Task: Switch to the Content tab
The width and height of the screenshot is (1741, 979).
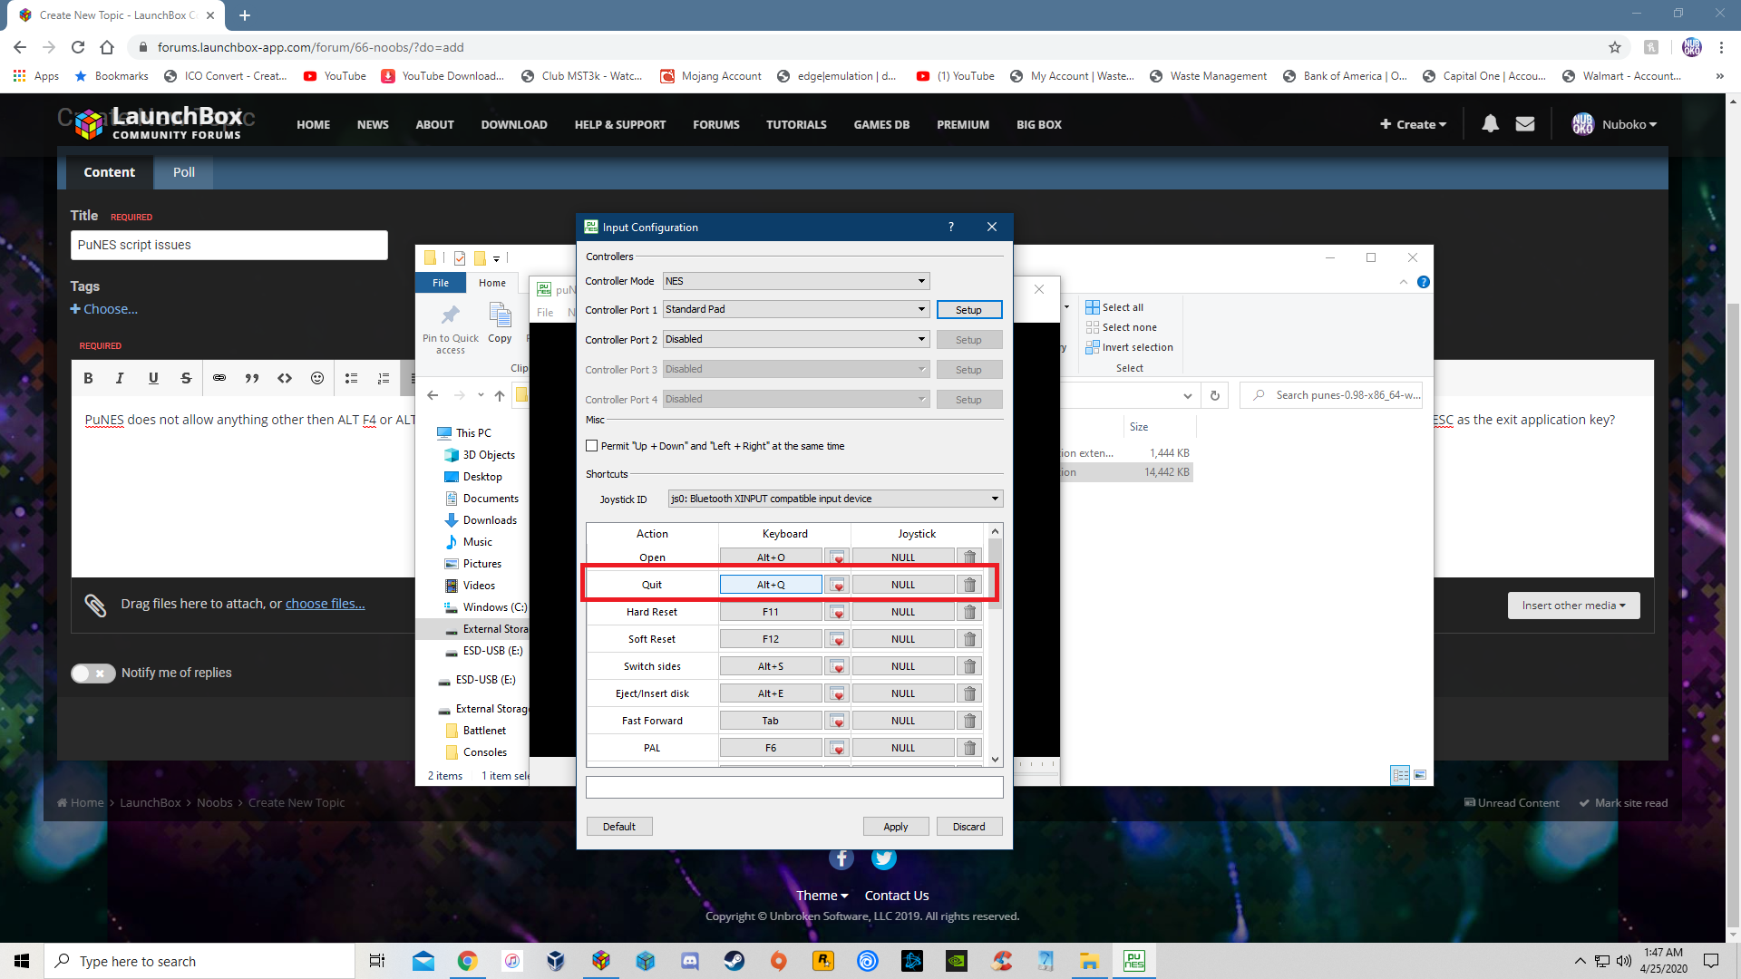Action: click(109, 172)
